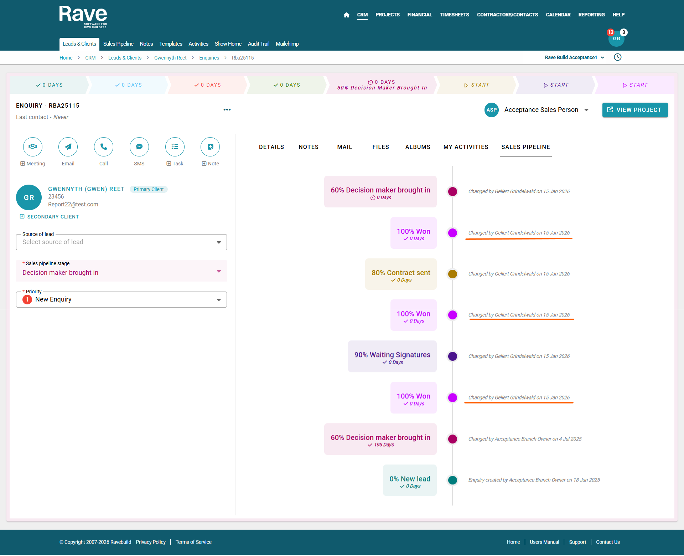Viewport: 684px width, 556px height.
Task: Open GG user avatar menu
Action: coord(616,39)
